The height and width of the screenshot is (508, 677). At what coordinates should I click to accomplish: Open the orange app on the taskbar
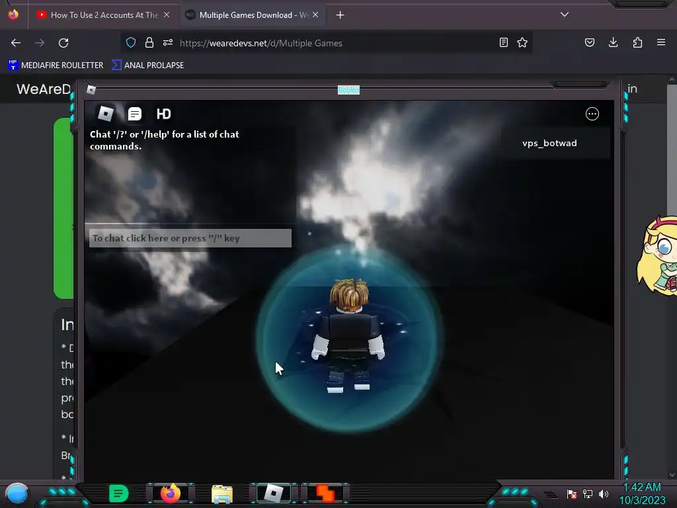coord(325,493)
